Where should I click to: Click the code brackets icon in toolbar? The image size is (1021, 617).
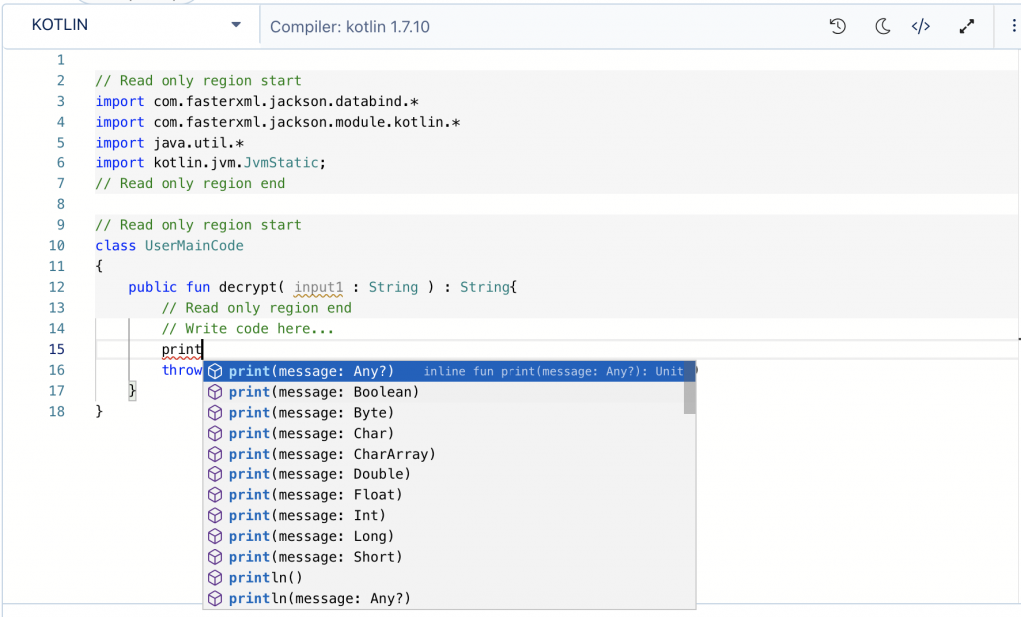[x=921, y=27]
